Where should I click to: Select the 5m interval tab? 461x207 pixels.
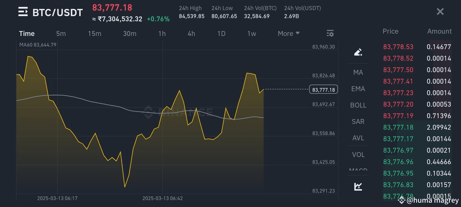(x=61, y=33)
